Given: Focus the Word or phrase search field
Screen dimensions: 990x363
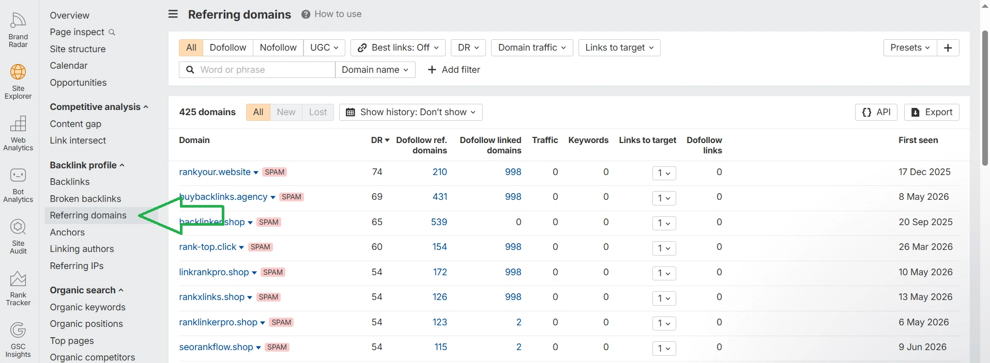Looking at the screenshot, I should point(257,70).
